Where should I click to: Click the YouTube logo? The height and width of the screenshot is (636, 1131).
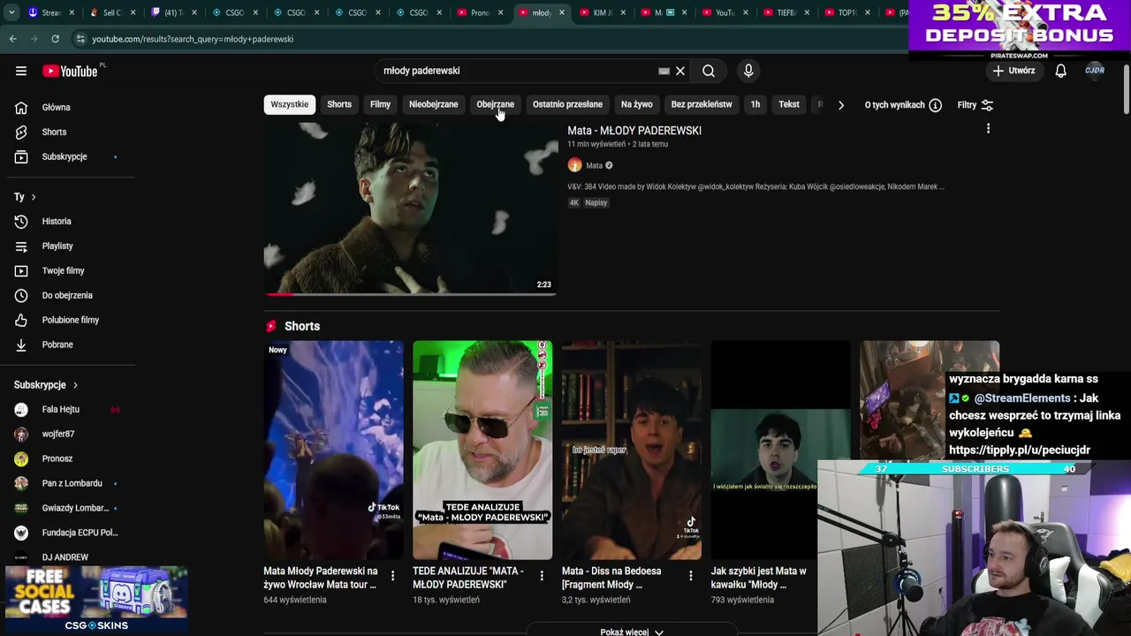[x=70, y=71]
